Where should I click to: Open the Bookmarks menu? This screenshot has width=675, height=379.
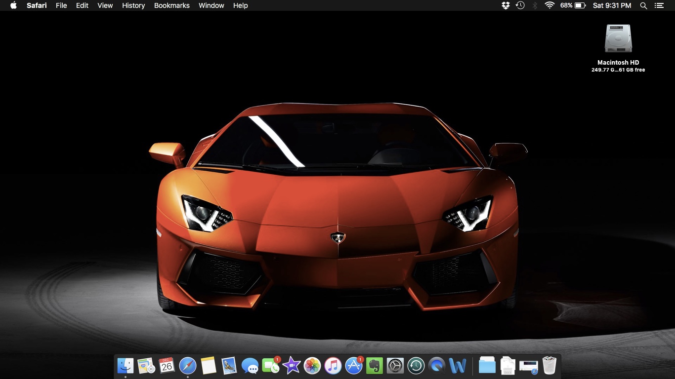[x=172, y=5]
